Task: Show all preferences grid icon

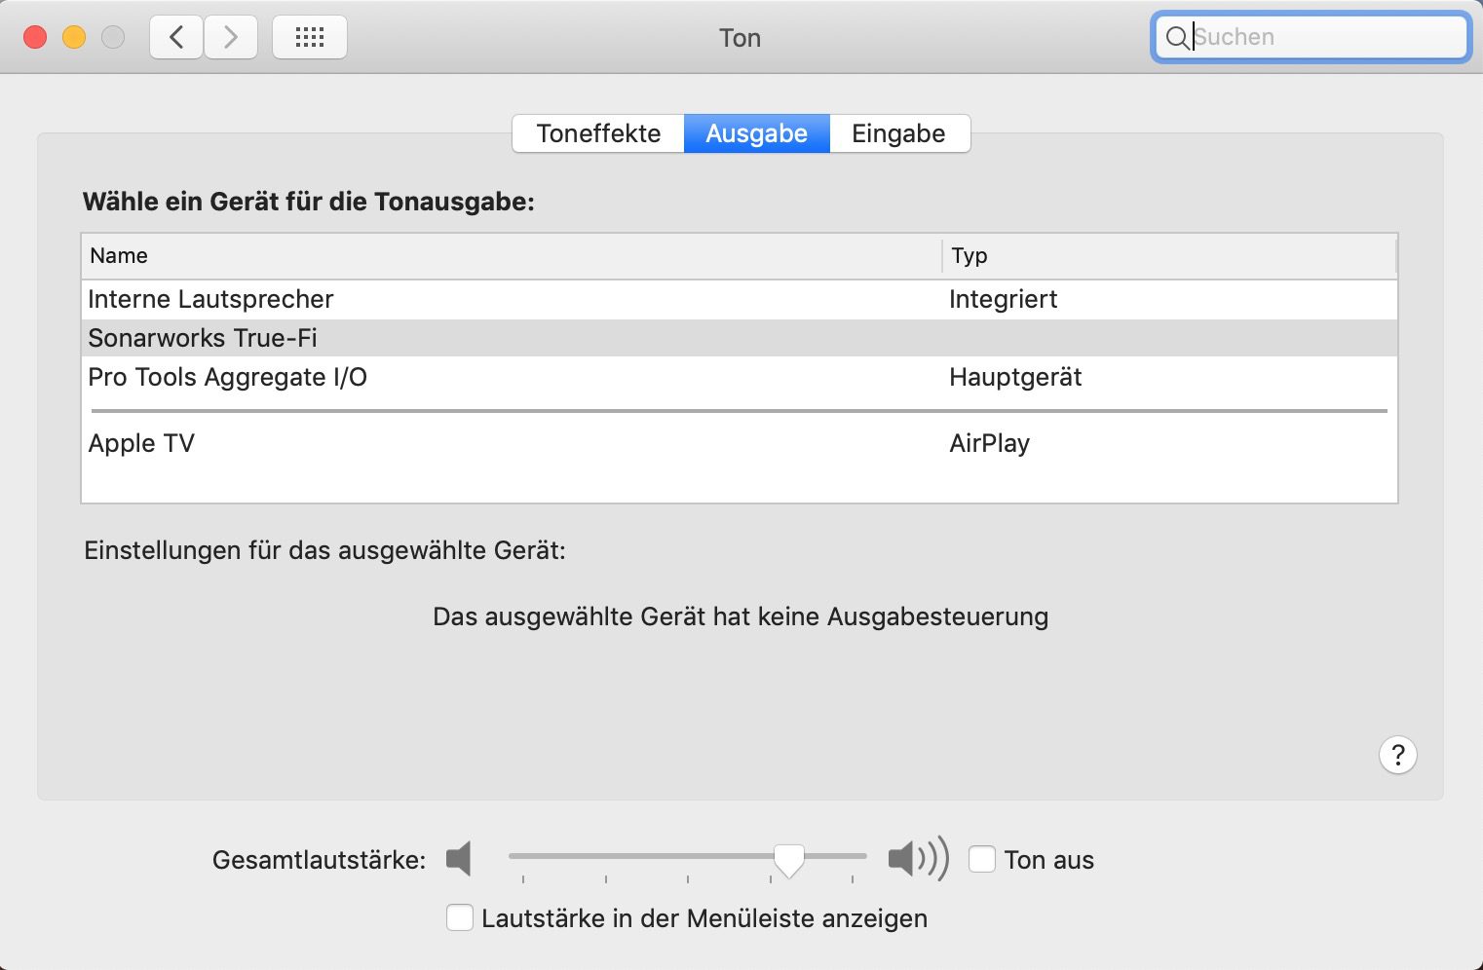Action: click(x=309, y=38)
